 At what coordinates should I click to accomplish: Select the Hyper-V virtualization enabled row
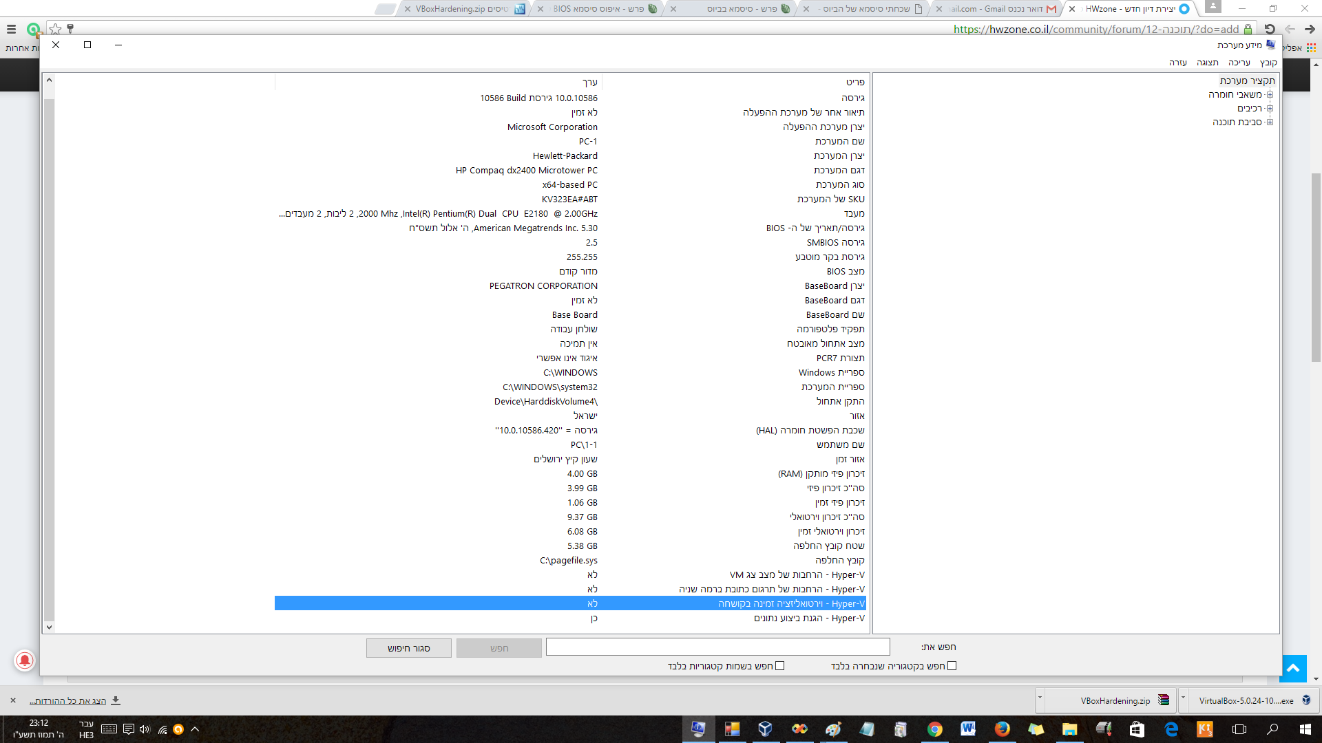570,603
